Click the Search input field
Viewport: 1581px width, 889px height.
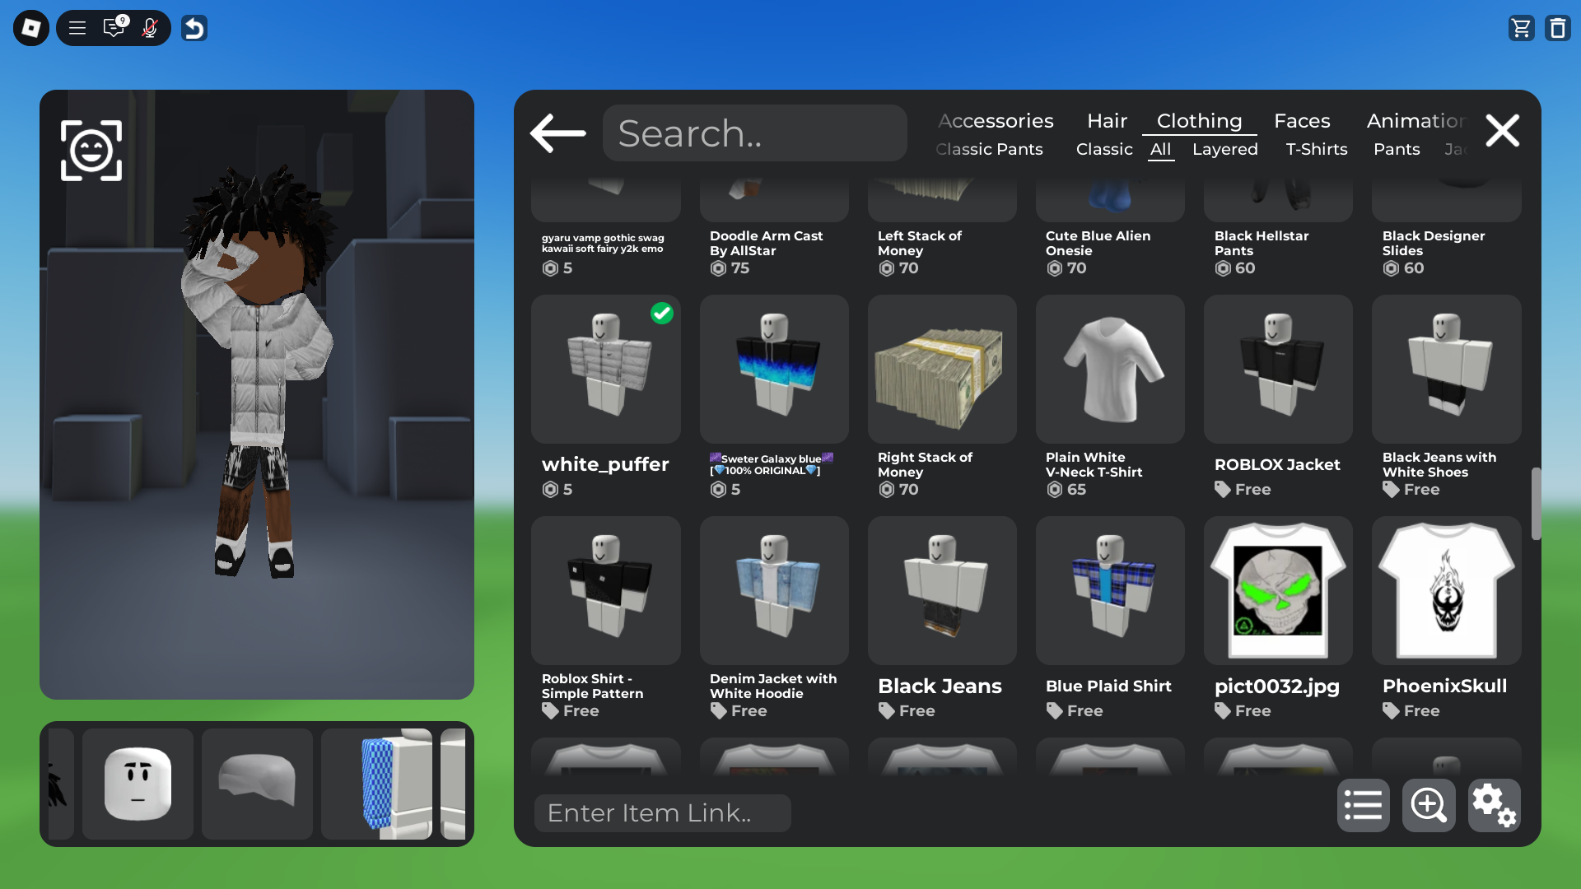click(754, 133)
